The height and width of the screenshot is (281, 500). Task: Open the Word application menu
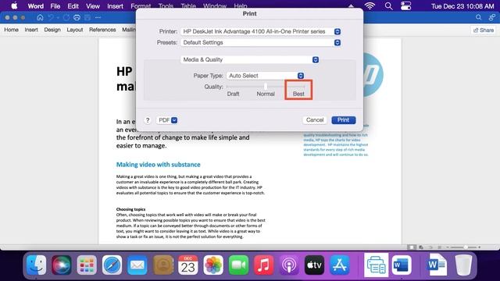(x=36, y=6)
